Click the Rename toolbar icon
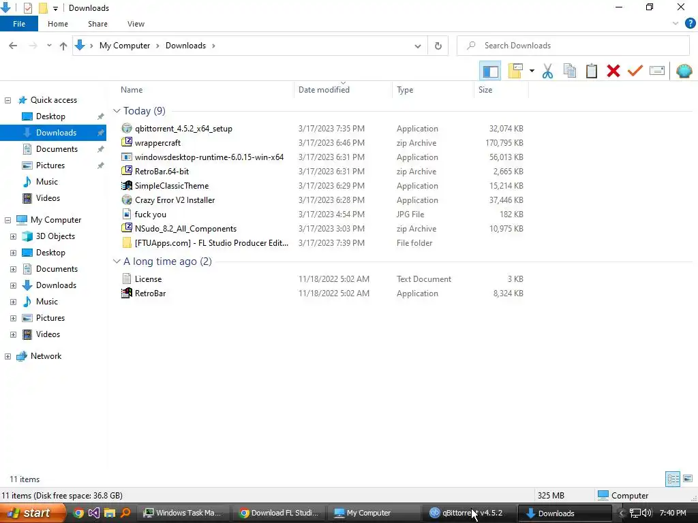The height and width of the screenshot is (523, 698). coord(657,71)
